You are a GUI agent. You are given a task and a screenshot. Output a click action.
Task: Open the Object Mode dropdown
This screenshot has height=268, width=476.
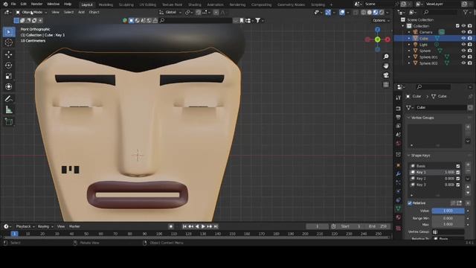31,12
